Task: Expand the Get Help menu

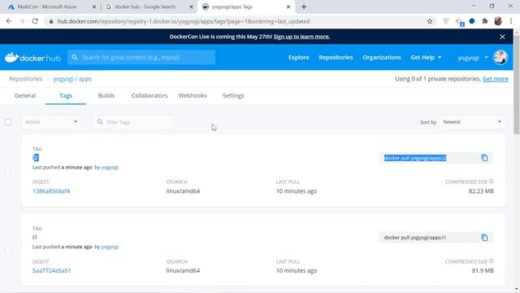Action: (x=426, y=58)
